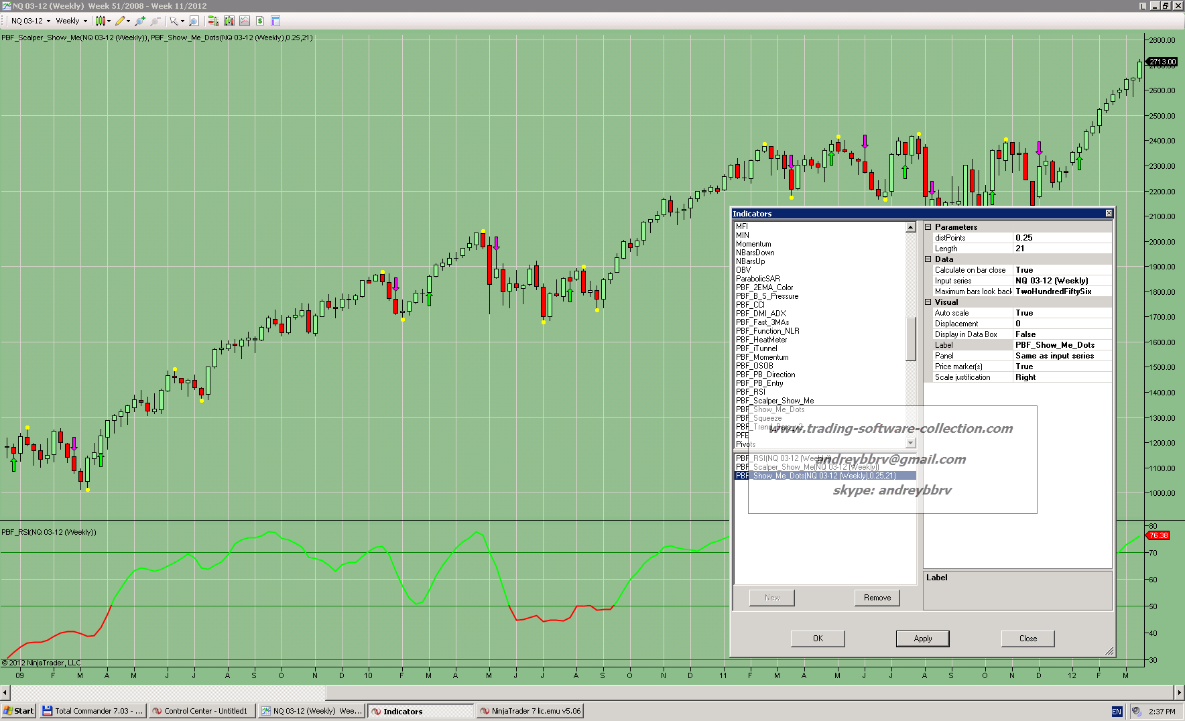The image size is (1185, 721).
Task: Select the yellow pencil drawing tool
Action: [x=120, y=21]
